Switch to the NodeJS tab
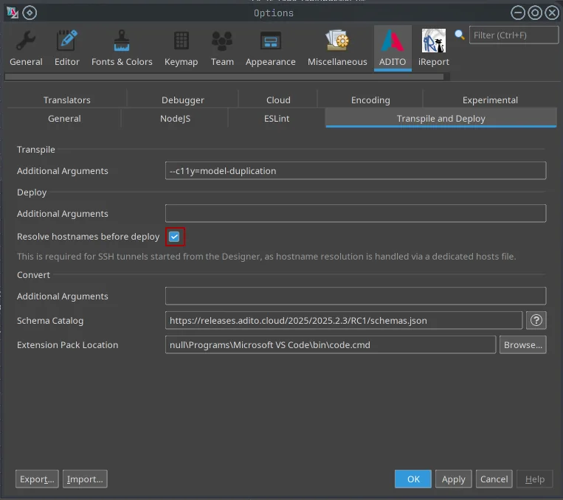The width and height of the screenshot is (563, 500). [175, 119]
